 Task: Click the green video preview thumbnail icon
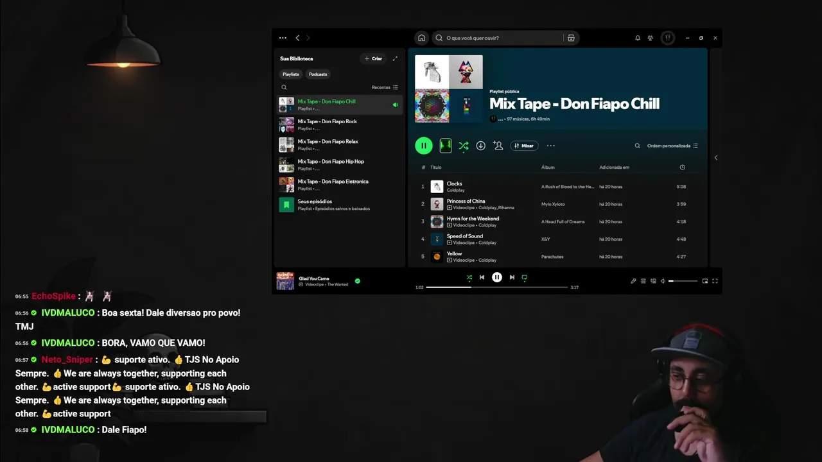point(446,146)
